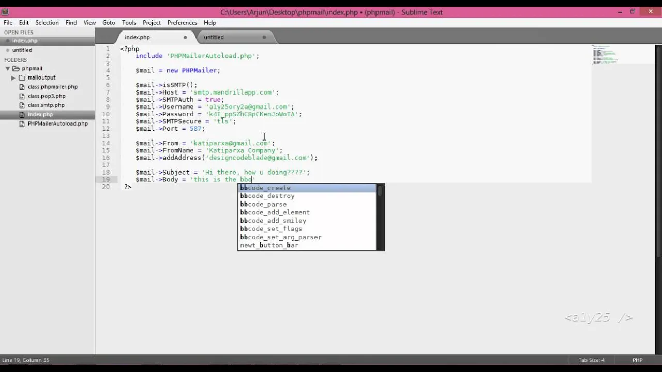This screenshot has width=662, height=372.
Task: Choose bbcode_parse autocomplete suggestion
Action: tap(307, 205)
